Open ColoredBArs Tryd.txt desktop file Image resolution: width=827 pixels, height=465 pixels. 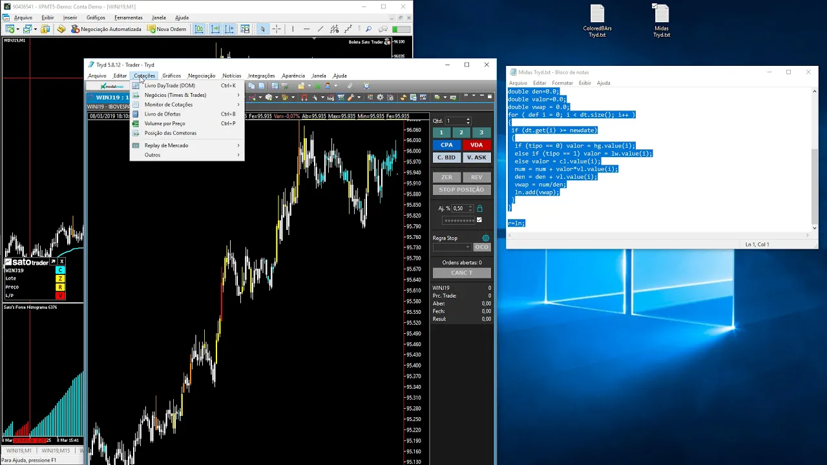597,21
